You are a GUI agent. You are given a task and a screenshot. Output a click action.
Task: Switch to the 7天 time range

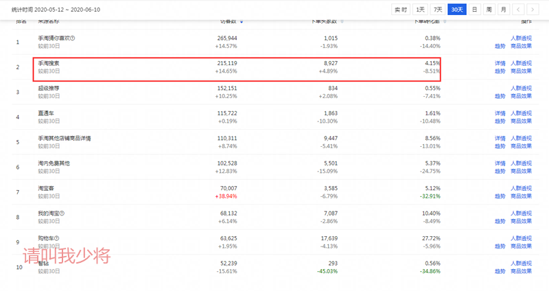[438, 9]
